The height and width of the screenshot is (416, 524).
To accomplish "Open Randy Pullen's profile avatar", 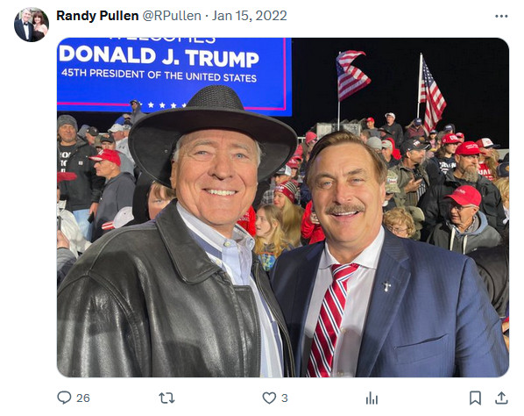I will point(32,25).
